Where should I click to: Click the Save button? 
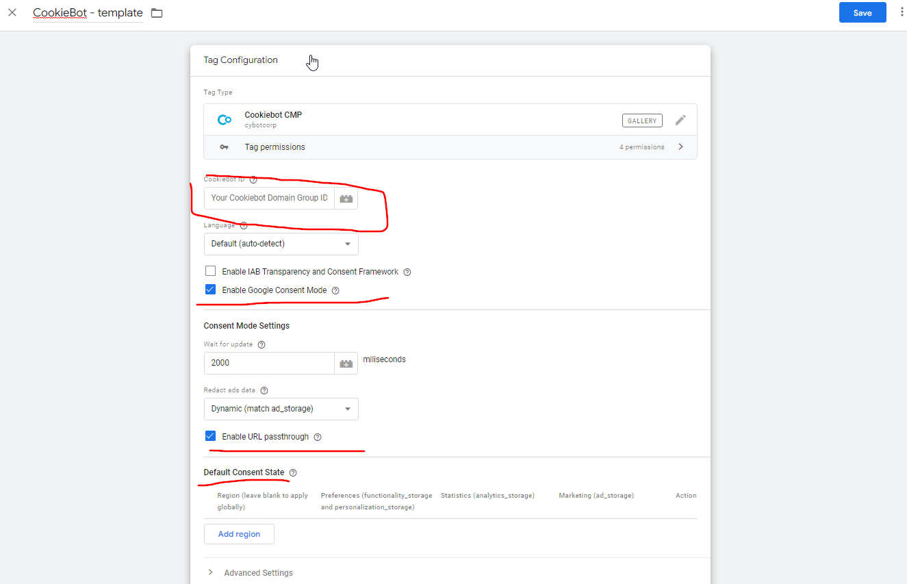click(862, 13)
